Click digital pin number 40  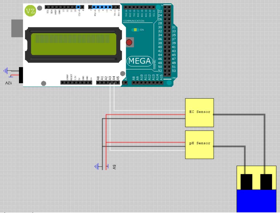point(160,47)
